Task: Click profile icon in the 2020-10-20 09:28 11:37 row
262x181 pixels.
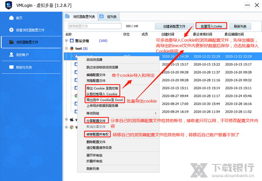Action: click(76, 72)
